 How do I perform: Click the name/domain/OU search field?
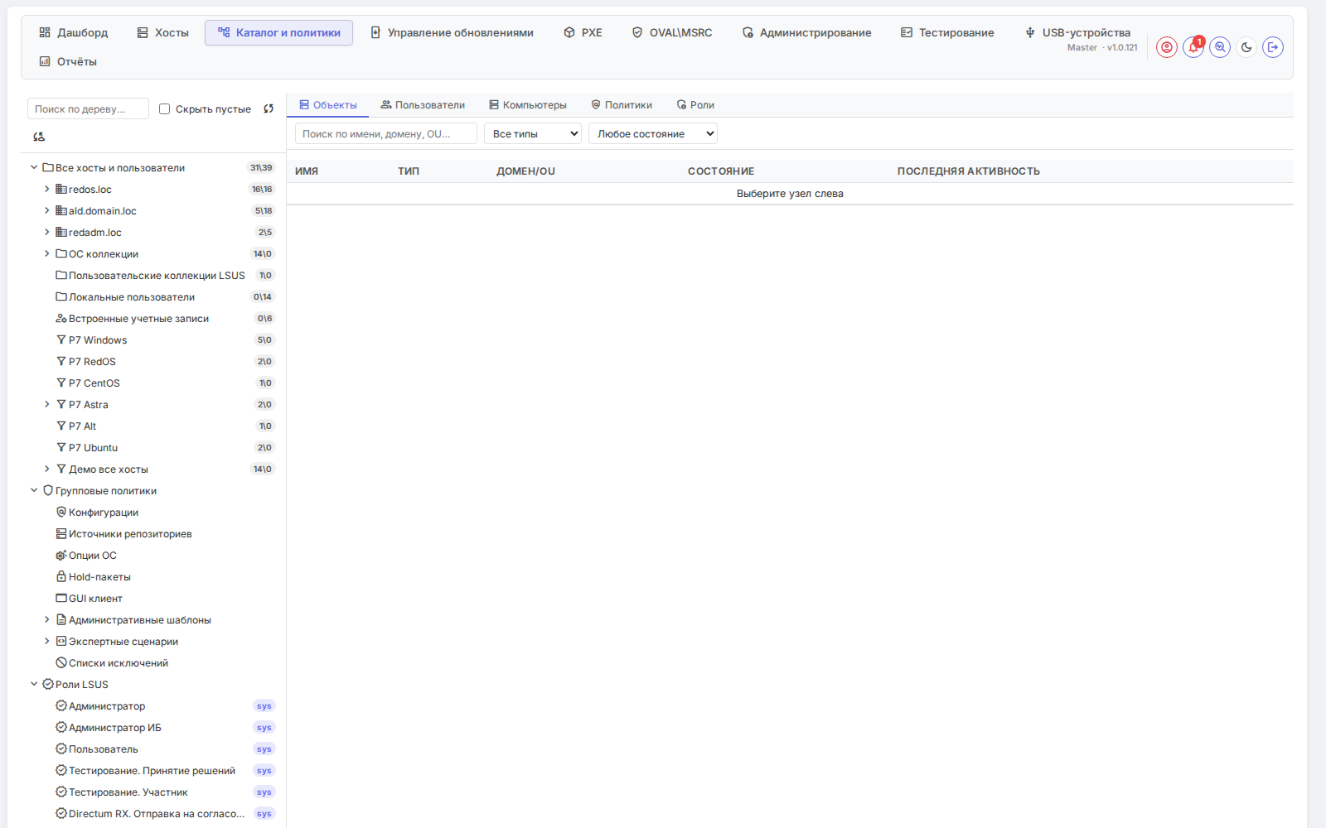tap(386, 133)
